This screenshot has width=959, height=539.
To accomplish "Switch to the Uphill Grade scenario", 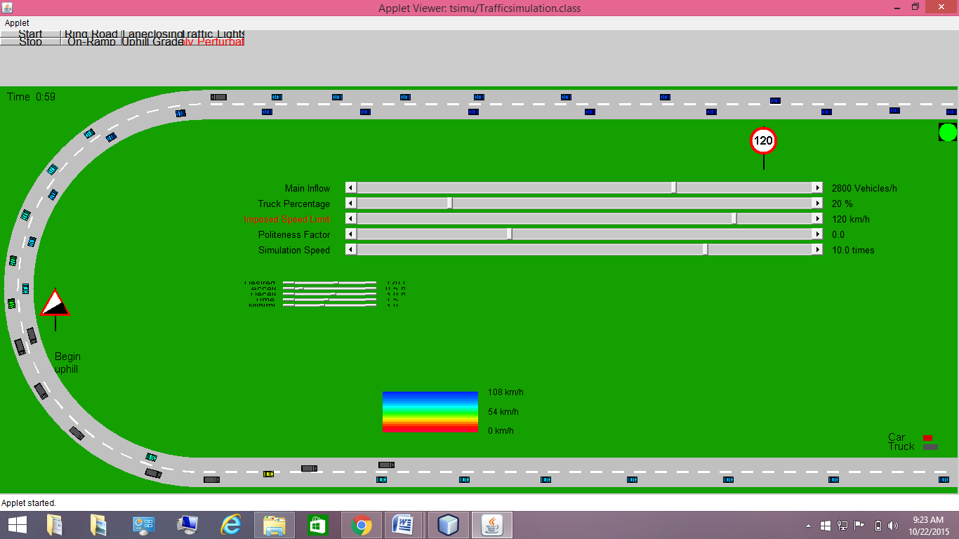I will tap(152, 42).
